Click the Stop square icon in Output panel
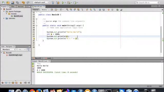 click(x=33, y=69)
